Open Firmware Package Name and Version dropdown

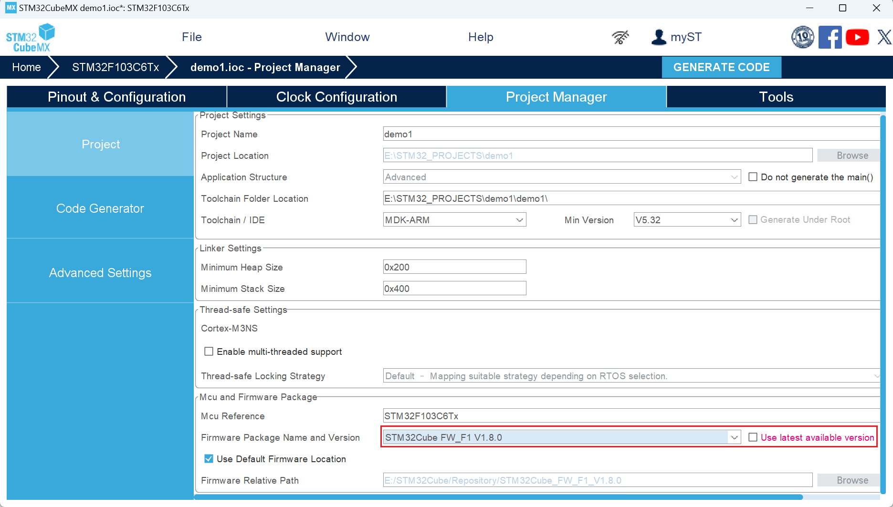[x=562, y=437]
